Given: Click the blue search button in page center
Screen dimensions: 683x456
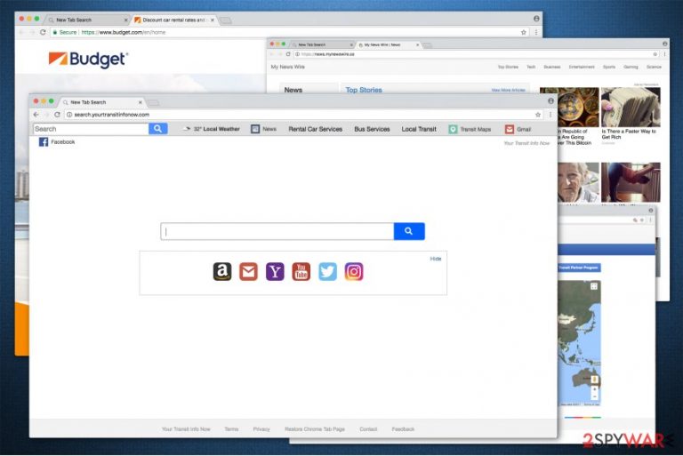Looking at the screenshot, I should [409, 231].
